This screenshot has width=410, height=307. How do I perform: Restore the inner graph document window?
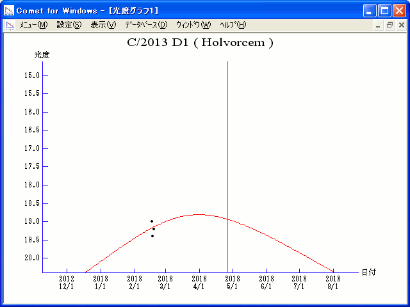(389, 26)
